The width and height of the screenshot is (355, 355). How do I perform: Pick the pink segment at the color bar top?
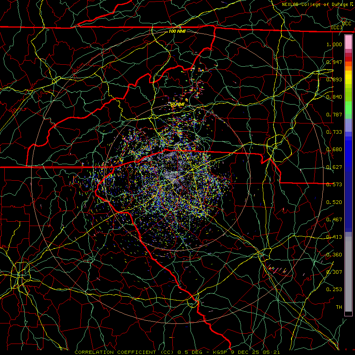click(348, 42)
